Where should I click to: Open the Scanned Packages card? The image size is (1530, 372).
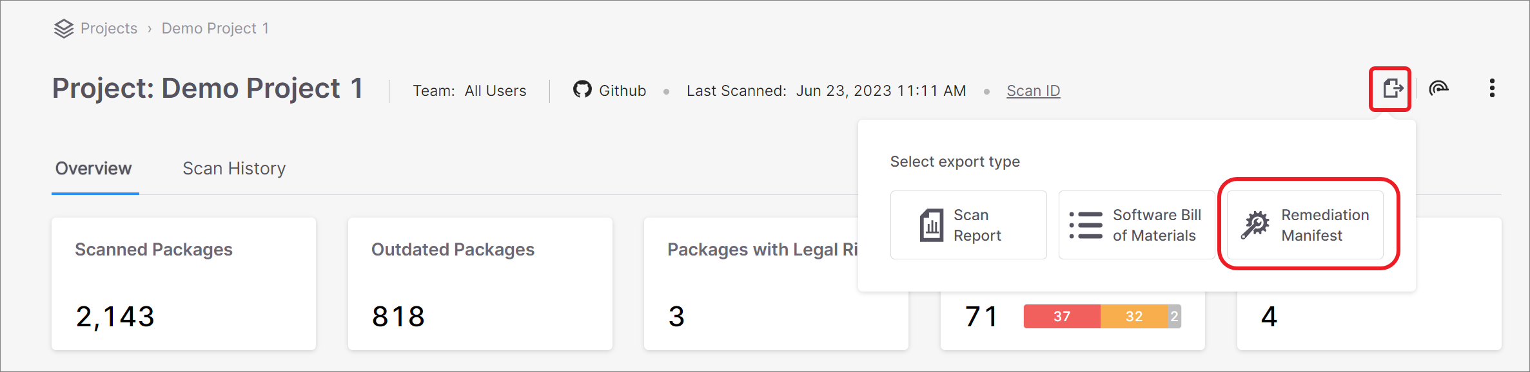point(184,284)
